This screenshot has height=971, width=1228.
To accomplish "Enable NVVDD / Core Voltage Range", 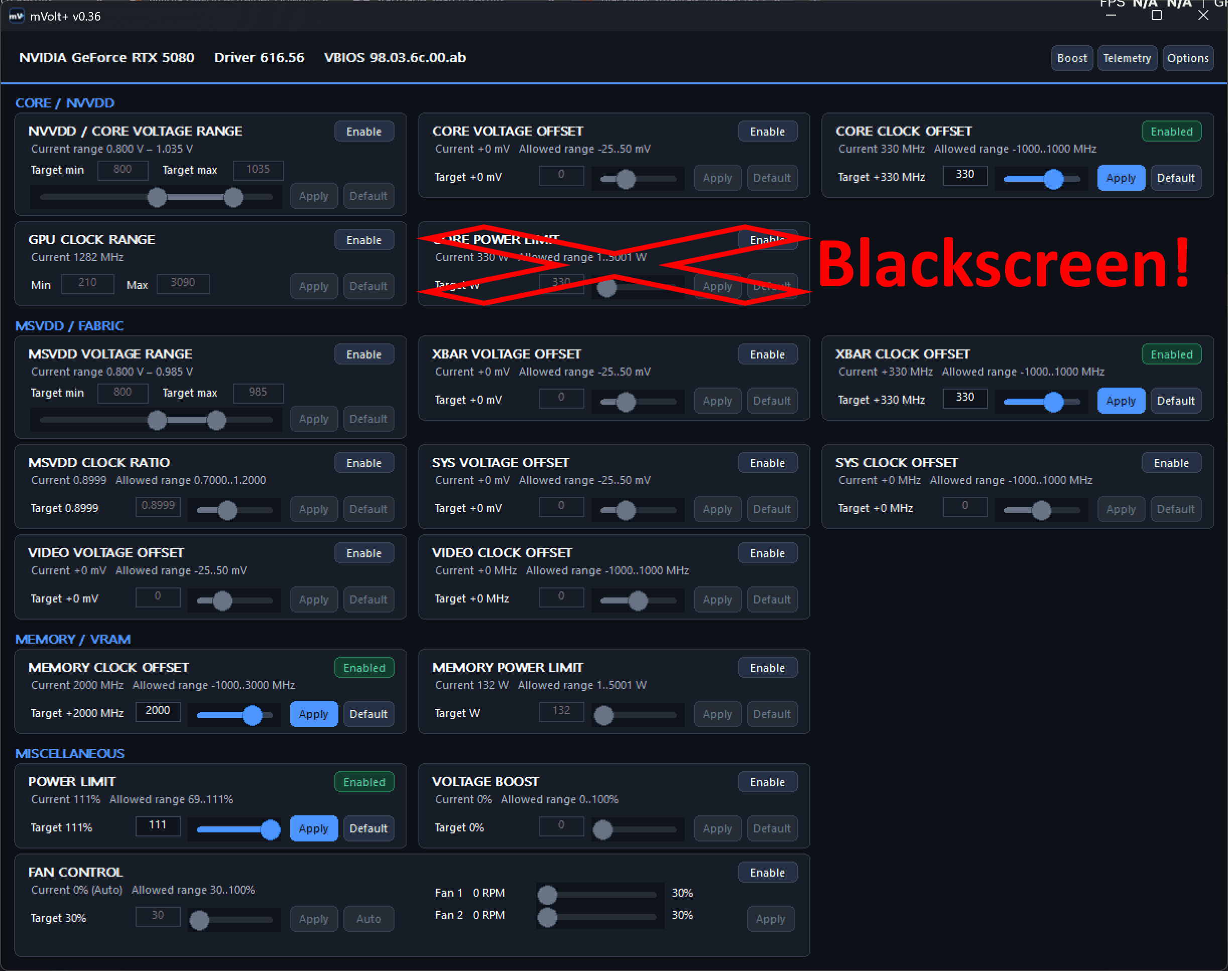I will tap(364, 132).
